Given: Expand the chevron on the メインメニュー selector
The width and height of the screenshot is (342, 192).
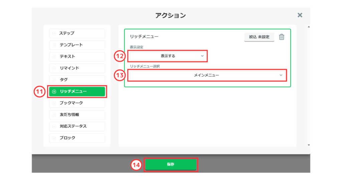Looking at the screenshot, I should (x=281, y=75).
